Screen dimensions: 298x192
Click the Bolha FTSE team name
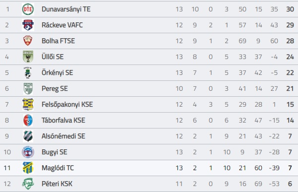pos(58,41)
